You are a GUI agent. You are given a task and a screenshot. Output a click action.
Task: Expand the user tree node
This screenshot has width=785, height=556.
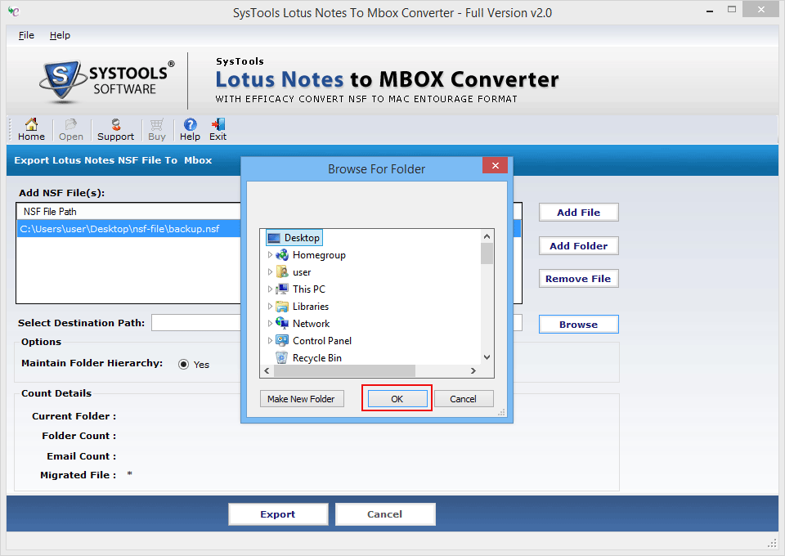click(270, 271)
